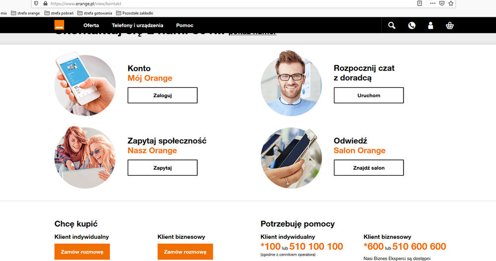
Task: Open the 'strefa orange' bookmarks folder
Action: click(x=25, y=13)
